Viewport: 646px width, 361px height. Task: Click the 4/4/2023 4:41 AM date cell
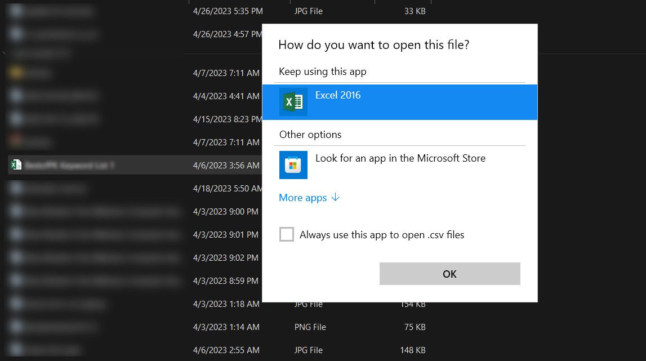pos(226,96)
